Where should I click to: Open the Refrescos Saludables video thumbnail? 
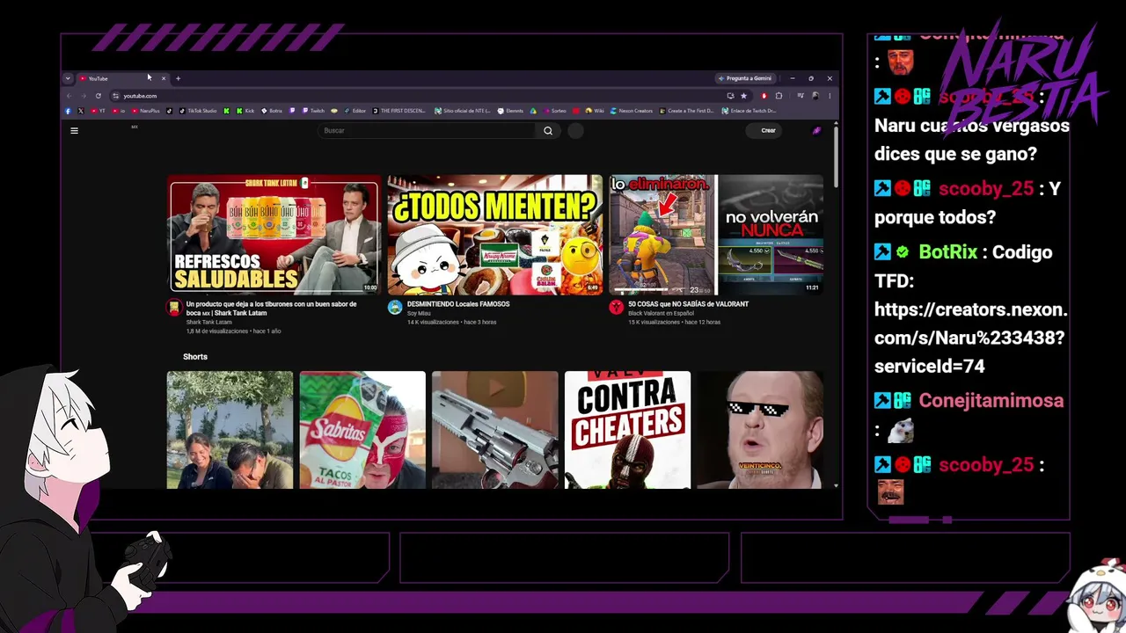[274, 234]
